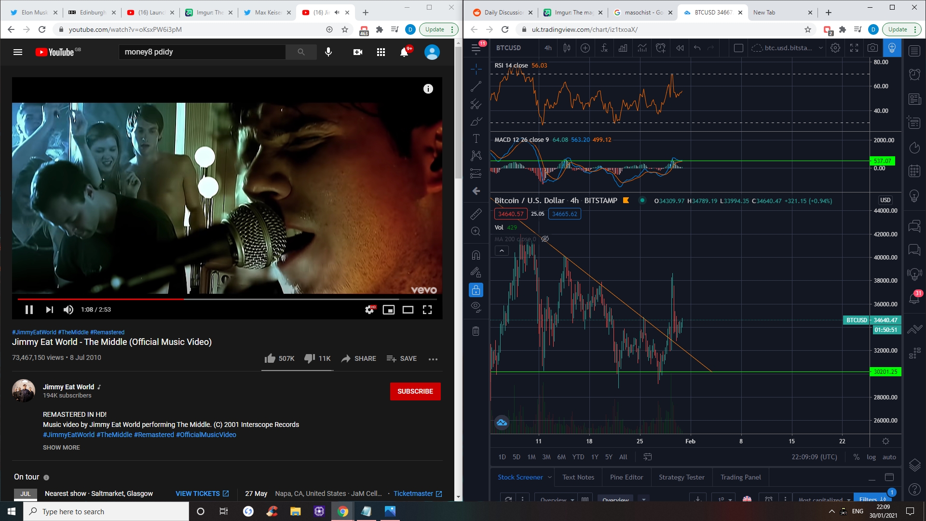926x521 pixels.
Task: Start bar replay mode
Action: click(680, 48)
